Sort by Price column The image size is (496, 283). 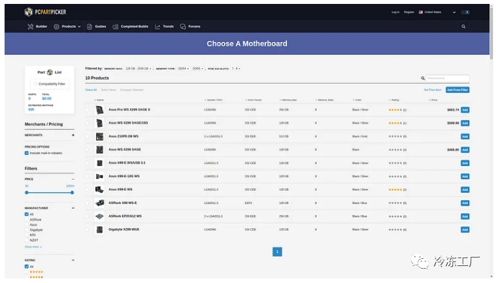coord(433,100)
